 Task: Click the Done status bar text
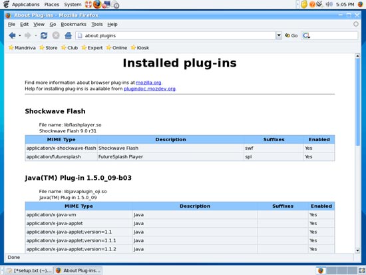click(x=13, y=257)
